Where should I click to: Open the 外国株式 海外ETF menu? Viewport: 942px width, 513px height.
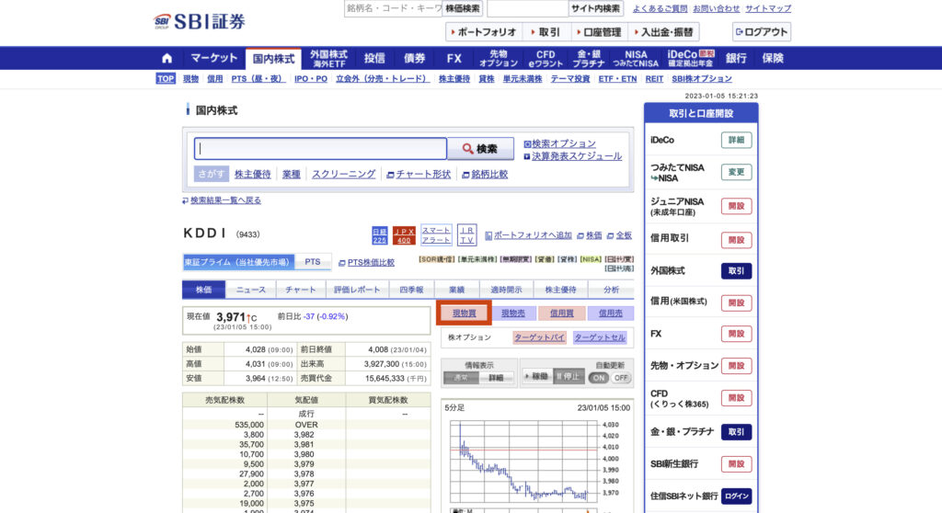328,58
